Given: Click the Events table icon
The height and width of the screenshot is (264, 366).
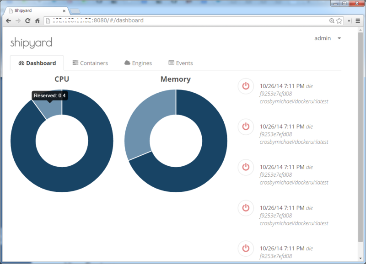Looking at the screenshot, I should [x=171, y=63].
